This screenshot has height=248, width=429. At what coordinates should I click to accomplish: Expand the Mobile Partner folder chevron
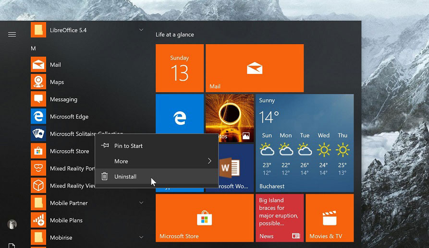pyautogui.click(x=141, y=203)
